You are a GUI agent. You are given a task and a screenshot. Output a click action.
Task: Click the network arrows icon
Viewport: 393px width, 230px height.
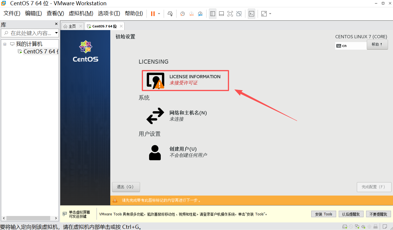tap(155, 116)
